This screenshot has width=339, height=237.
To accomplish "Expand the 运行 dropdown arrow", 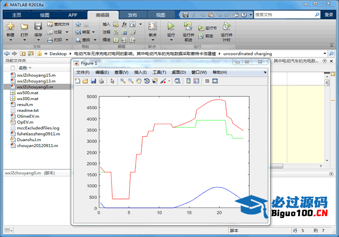I will click(x=171, y=40).
